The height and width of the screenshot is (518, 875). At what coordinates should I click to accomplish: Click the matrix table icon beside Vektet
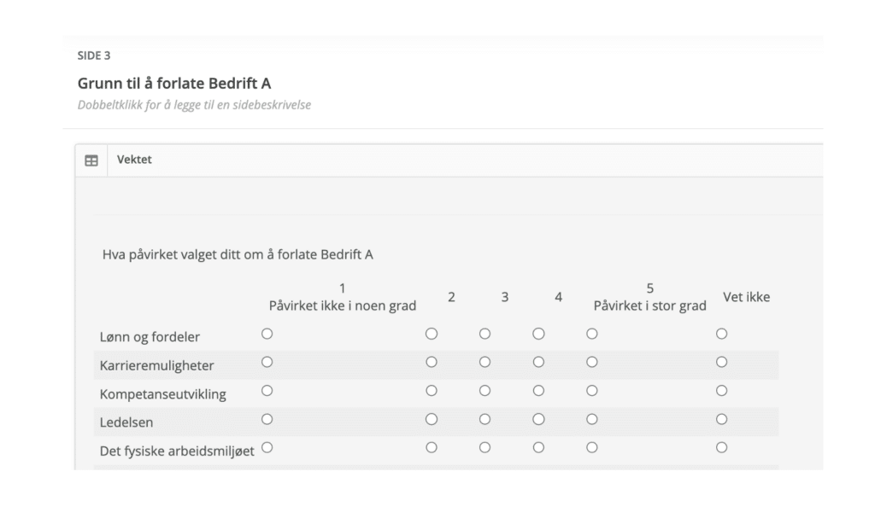click(91, 160)
